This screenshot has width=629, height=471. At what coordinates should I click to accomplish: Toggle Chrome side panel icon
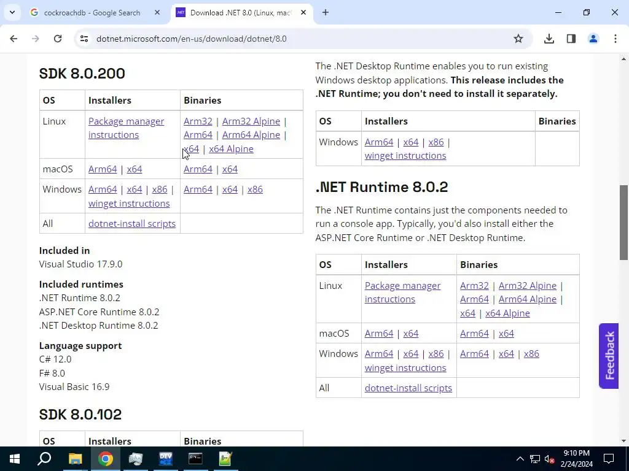pyautogui.click(x=571, y=39)
